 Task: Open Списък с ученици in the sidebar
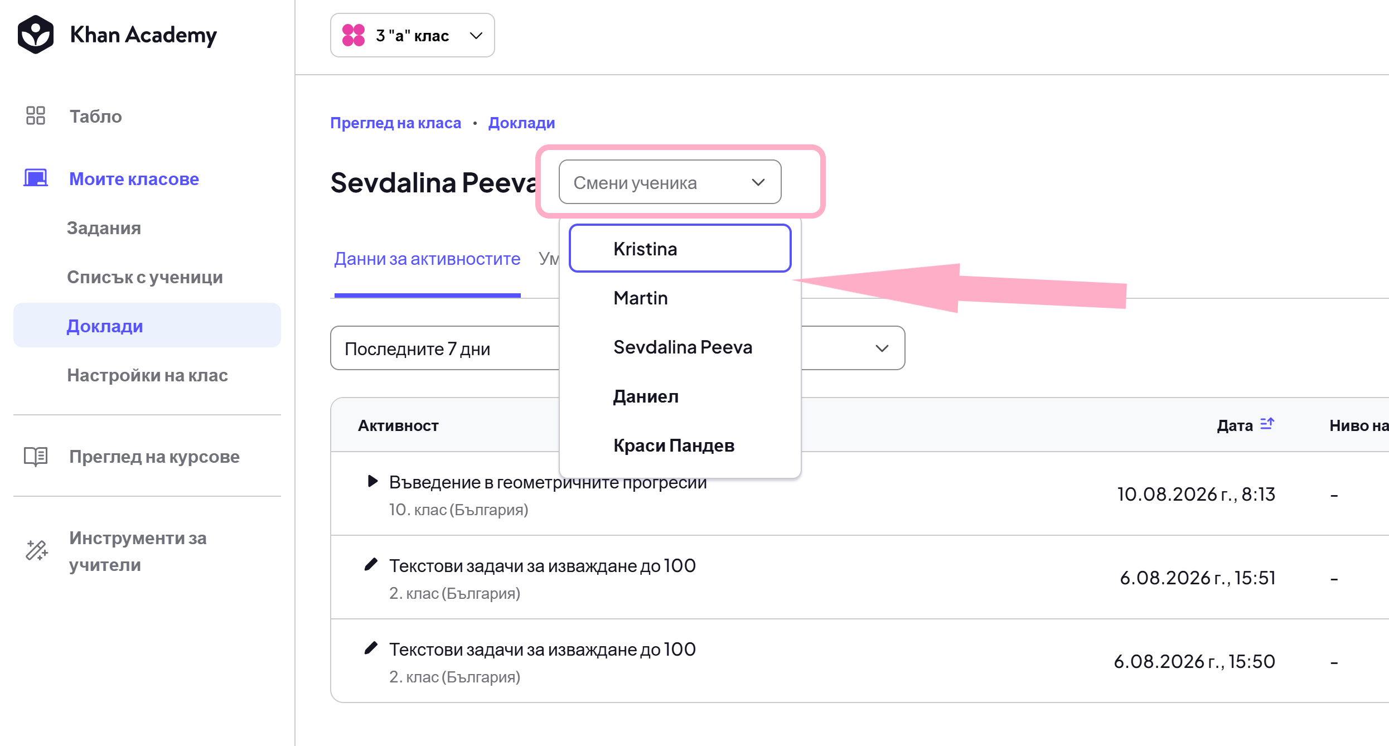[145, 277]
